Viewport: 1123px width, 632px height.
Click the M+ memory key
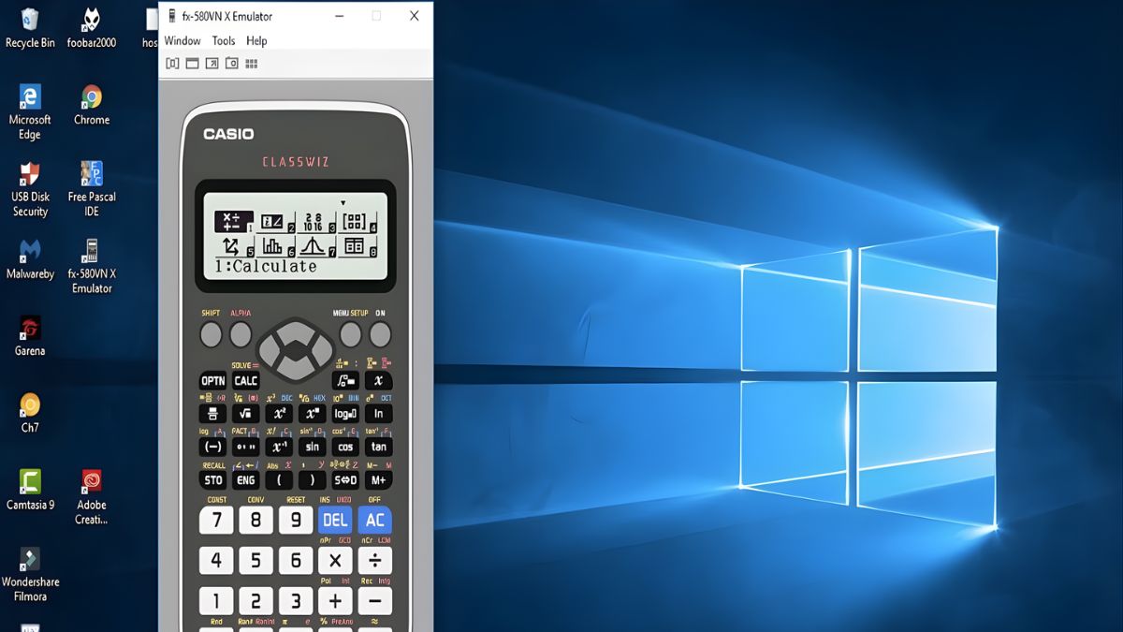click(378, 479)
